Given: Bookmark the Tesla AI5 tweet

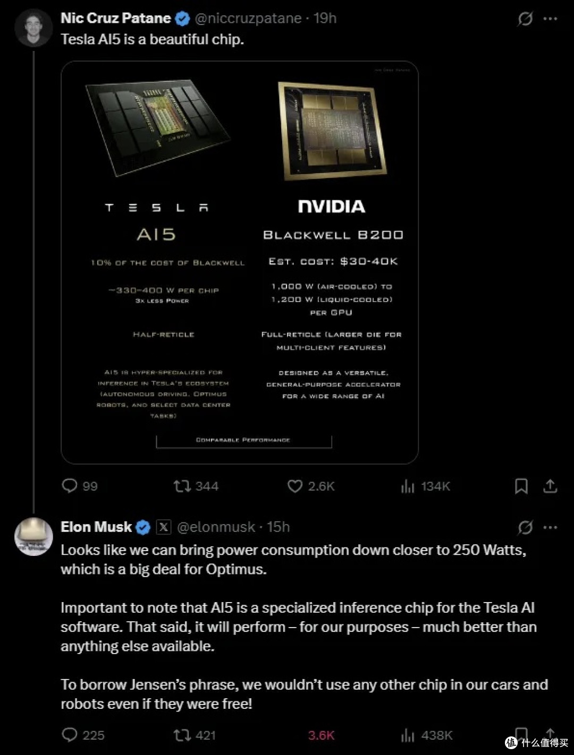Looking at the screenshot, I should (521, 486).
